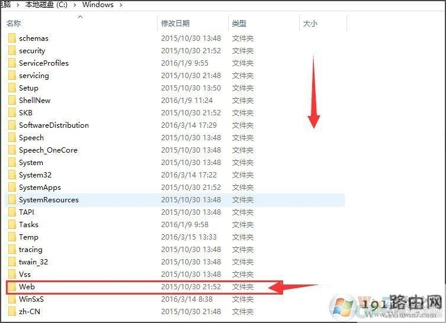Click the SoftwareDistribution folder icon
The image size is (446, 323).
coord(12,125)
